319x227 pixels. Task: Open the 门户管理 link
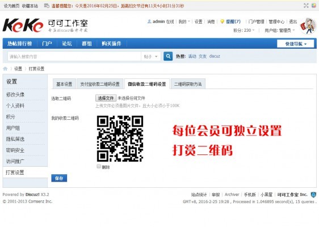click(256, 22)
